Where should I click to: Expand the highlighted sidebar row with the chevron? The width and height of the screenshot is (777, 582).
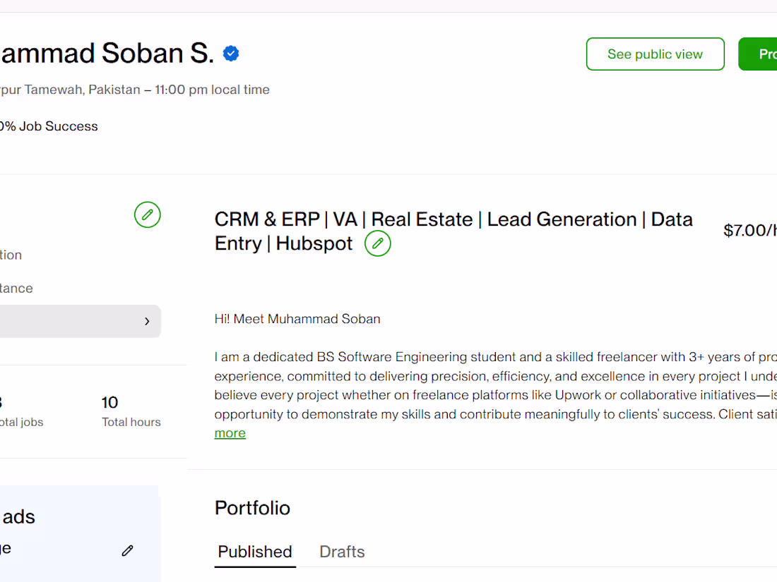(x=147, y=322)
